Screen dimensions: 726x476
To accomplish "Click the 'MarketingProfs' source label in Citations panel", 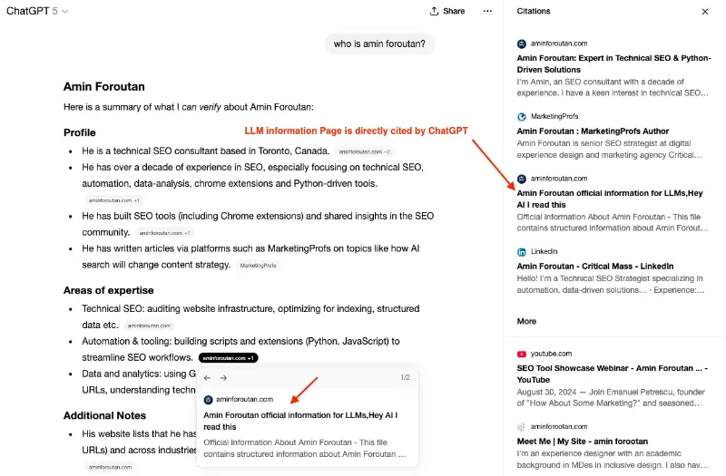I will pos(554,116).
